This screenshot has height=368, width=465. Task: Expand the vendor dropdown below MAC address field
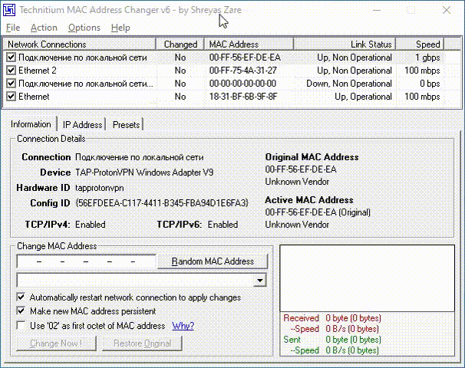click(x=260, y=281)
